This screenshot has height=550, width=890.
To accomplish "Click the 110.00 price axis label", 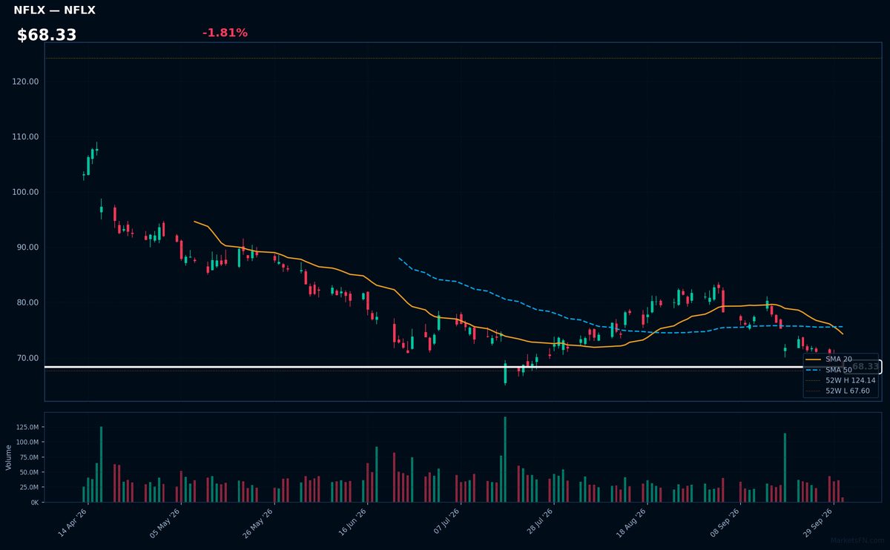I will [x=26, y=137].
